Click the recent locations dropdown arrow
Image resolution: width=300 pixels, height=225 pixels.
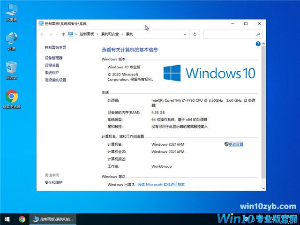point(57,34)
